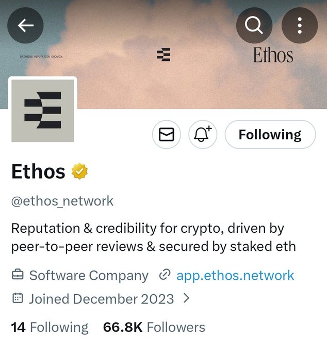
Task: Click the link chain icon
Action: tap(165, 275)
